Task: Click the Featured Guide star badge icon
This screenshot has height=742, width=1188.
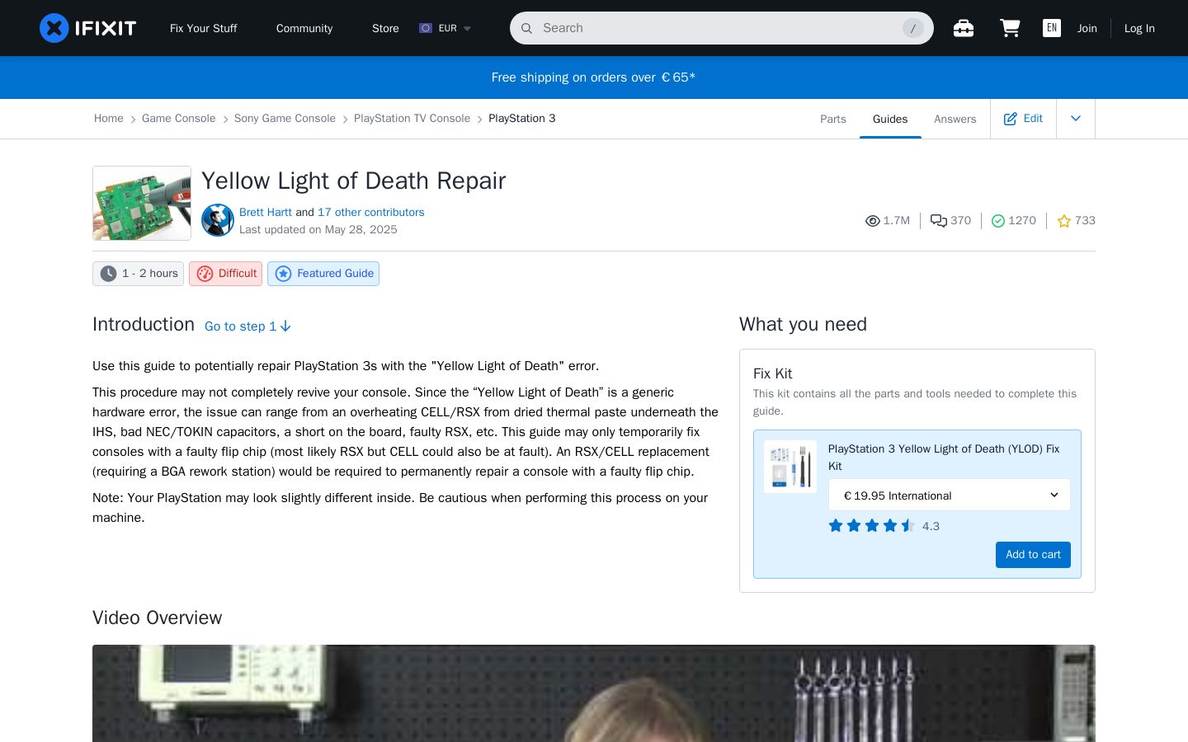Action: click(283, 274)
